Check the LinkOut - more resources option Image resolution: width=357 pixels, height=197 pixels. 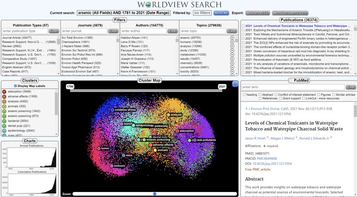click(x=304, y=98)
